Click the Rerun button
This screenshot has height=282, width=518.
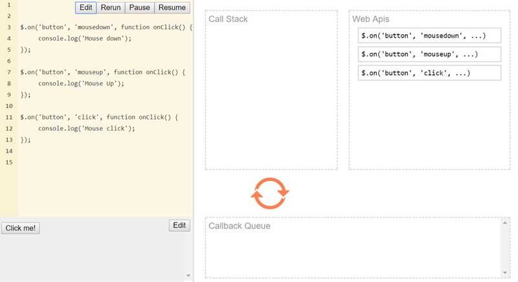click(111, 8)
